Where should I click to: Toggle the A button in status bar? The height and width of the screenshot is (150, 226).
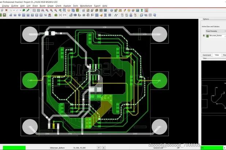103,147
